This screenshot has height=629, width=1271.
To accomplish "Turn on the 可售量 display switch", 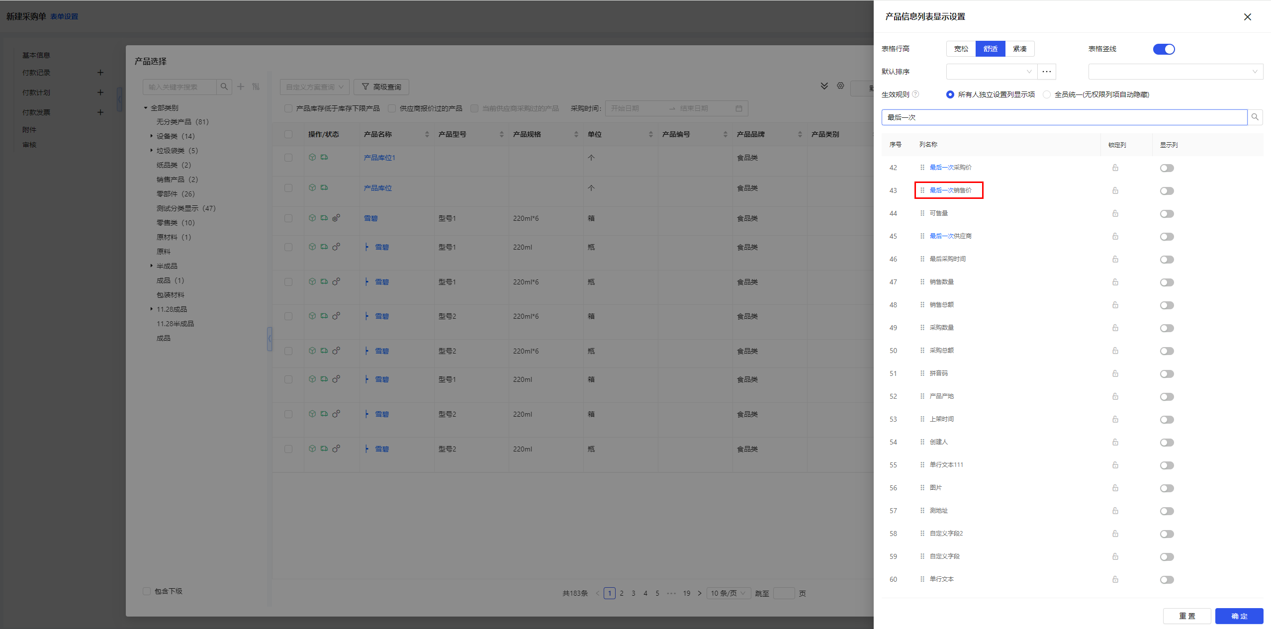I will tap(1167, 214).
